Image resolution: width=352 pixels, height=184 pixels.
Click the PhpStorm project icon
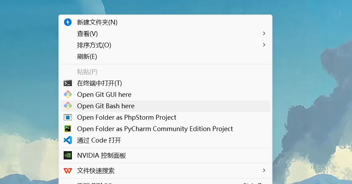(68, 117)
